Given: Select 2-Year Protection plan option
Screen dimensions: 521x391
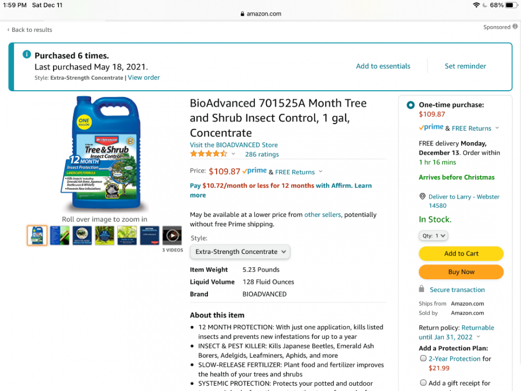Looking at the screenshot, I should [x=423, y=358].
